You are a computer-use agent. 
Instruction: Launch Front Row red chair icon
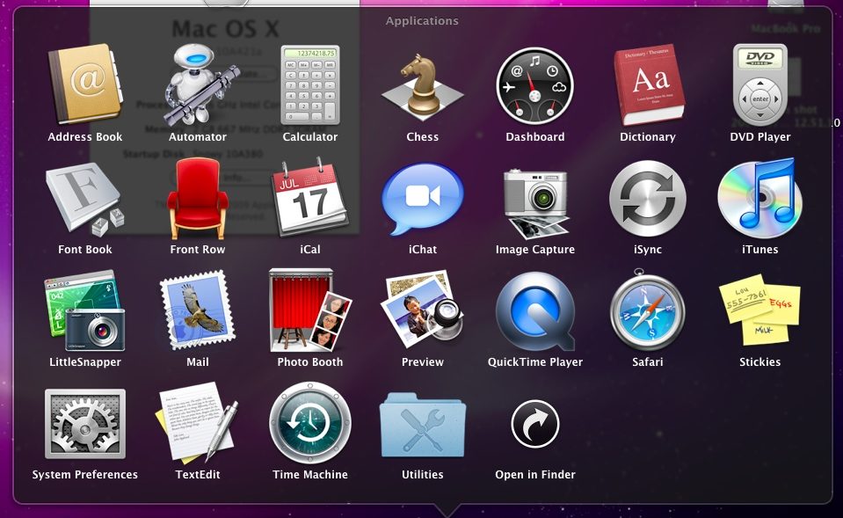(x=197, y=199)
